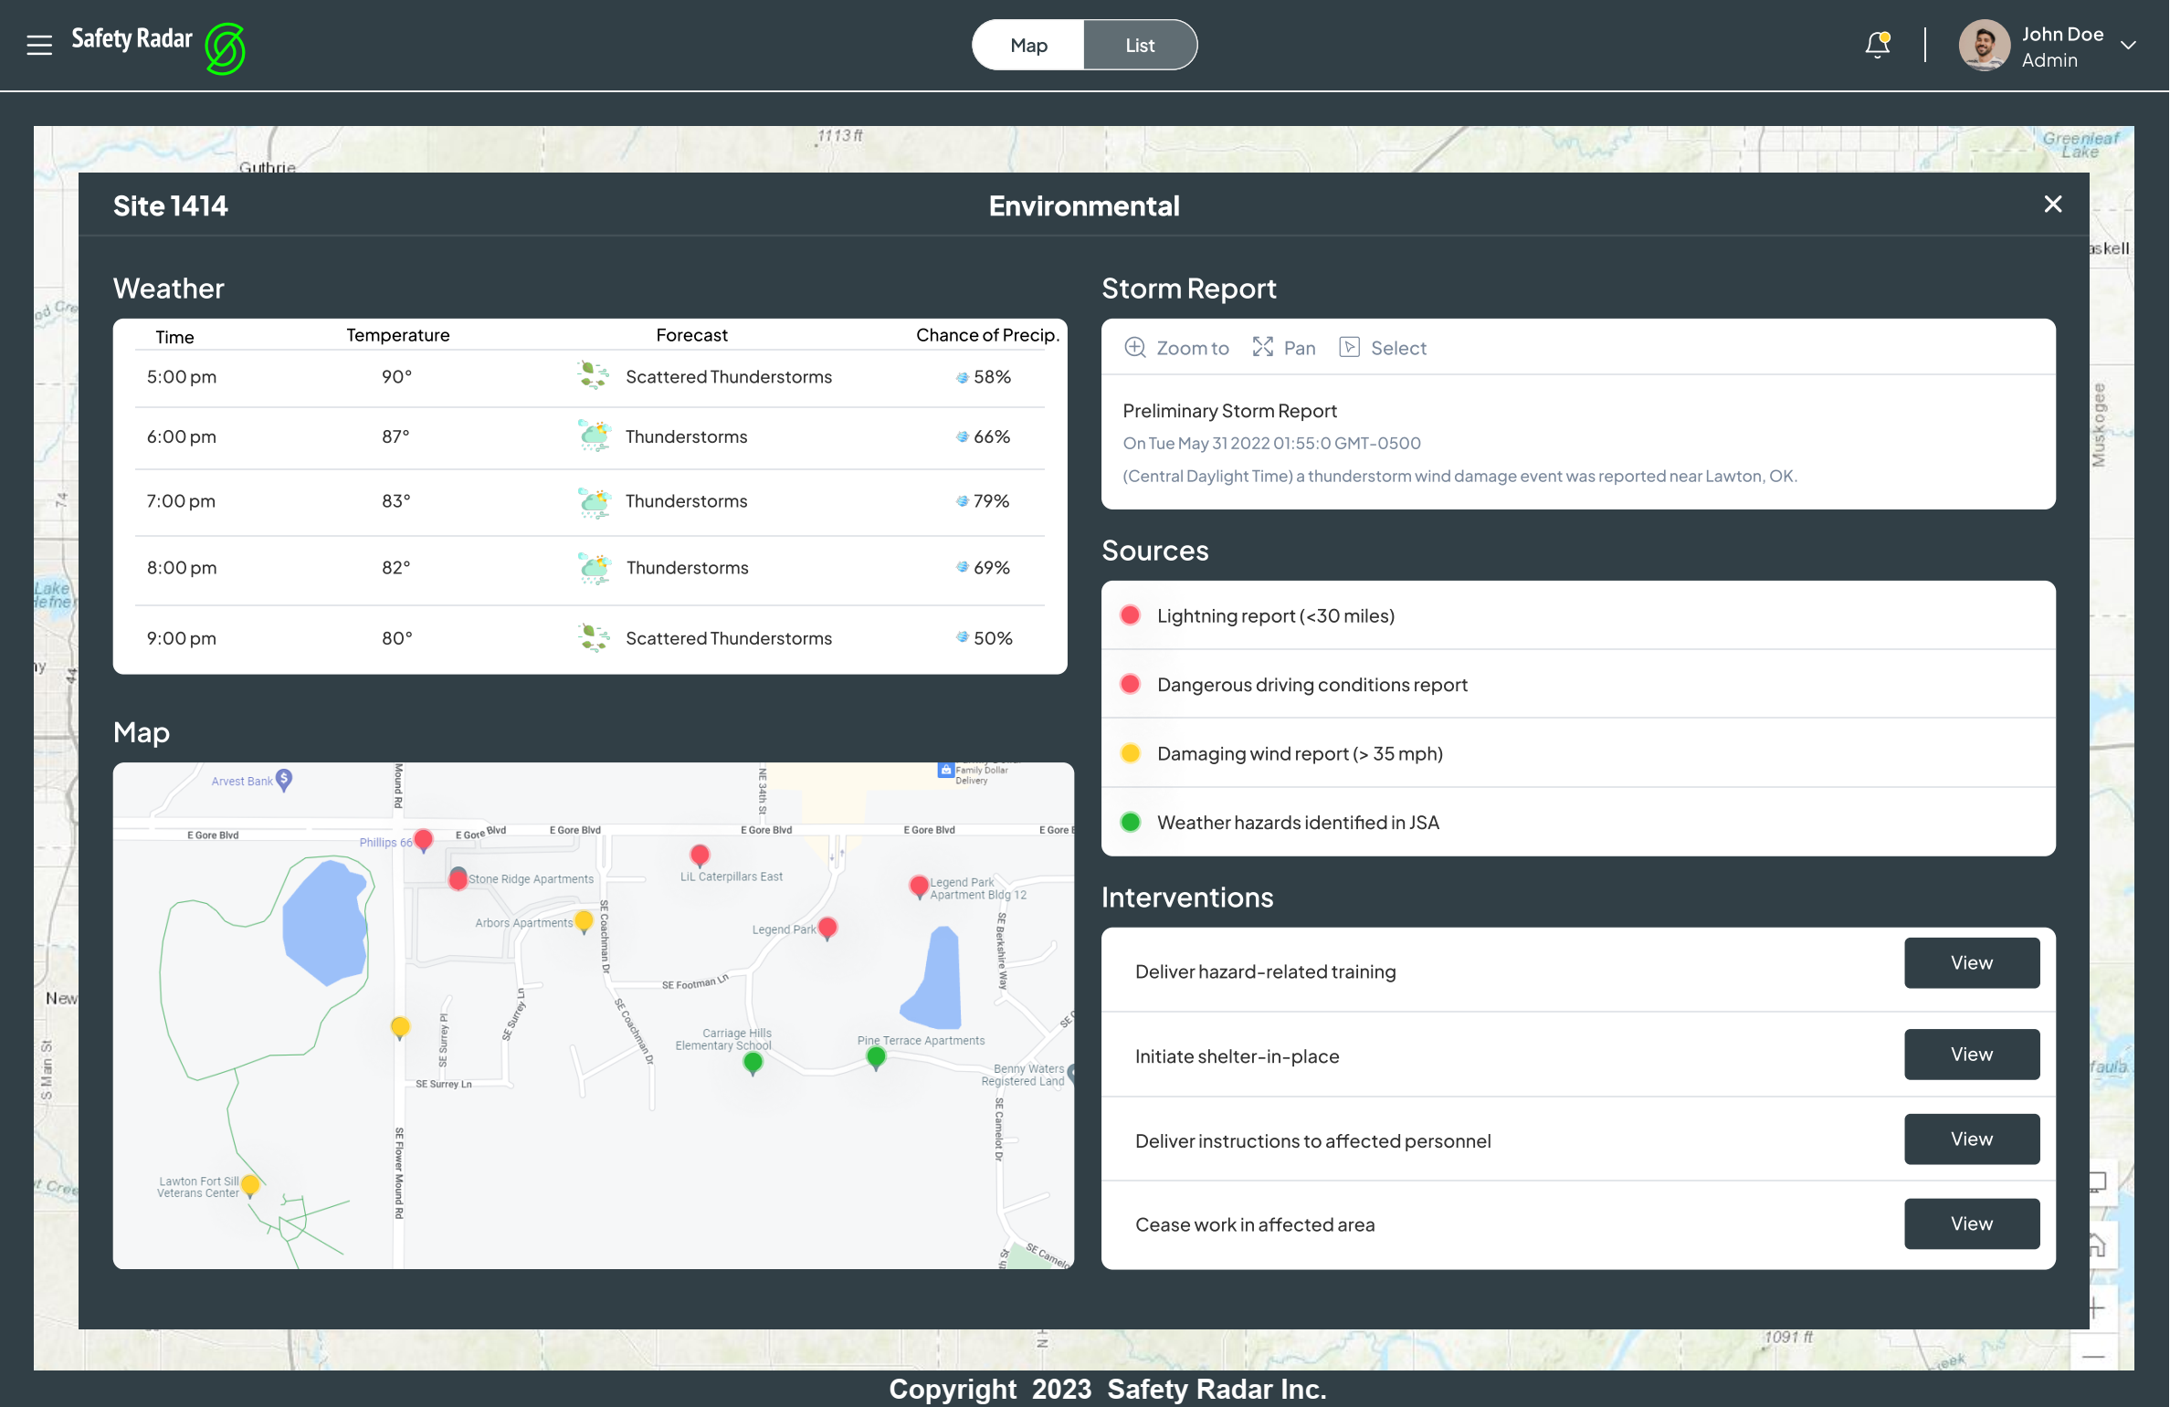This screenshot has width=2170, height=1407.
Task: View Cease work in affected area intervention
Action: tap(1971, 1223)
